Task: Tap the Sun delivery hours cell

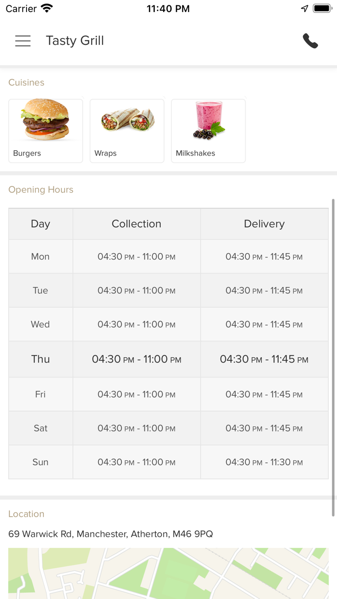Action: pyautogui.click(x=264, y=462)
